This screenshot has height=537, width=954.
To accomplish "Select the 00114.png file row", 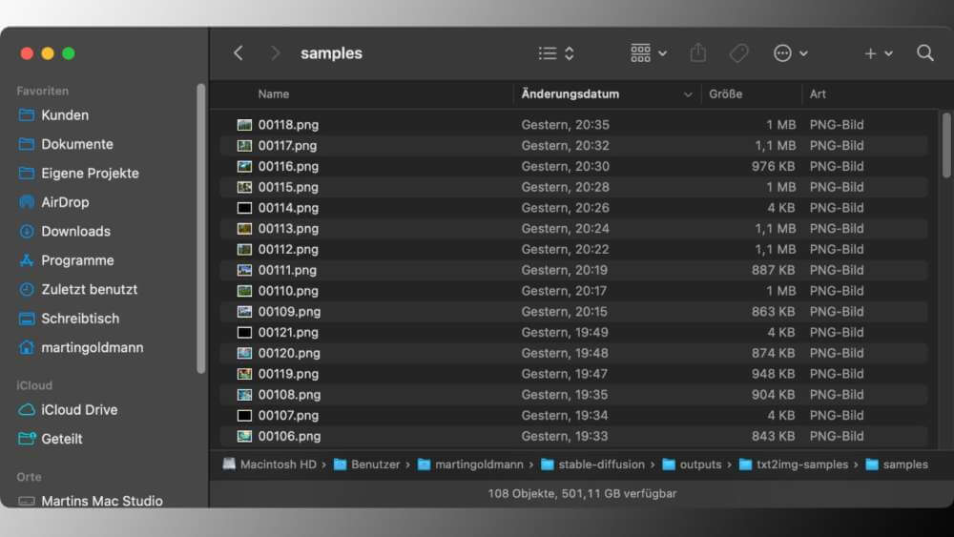I will pyautogui.click(x=288, y=208).
